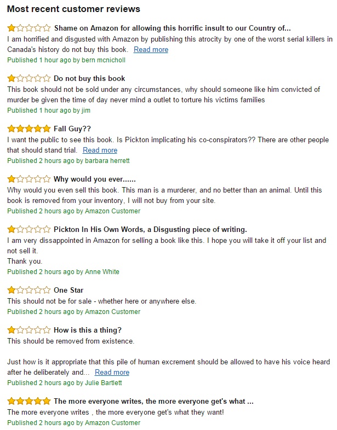Open 'Do not buy this book' review title

[89, 78]
